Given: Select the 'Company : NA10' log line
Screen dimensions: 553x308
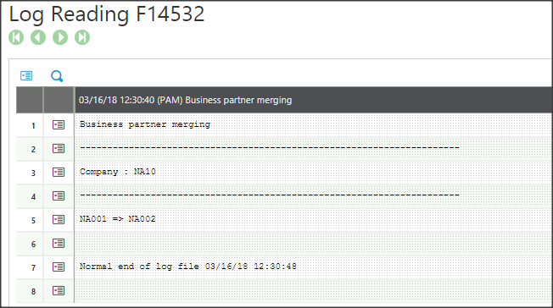Looking at the screenshot, I should [314, 172].
